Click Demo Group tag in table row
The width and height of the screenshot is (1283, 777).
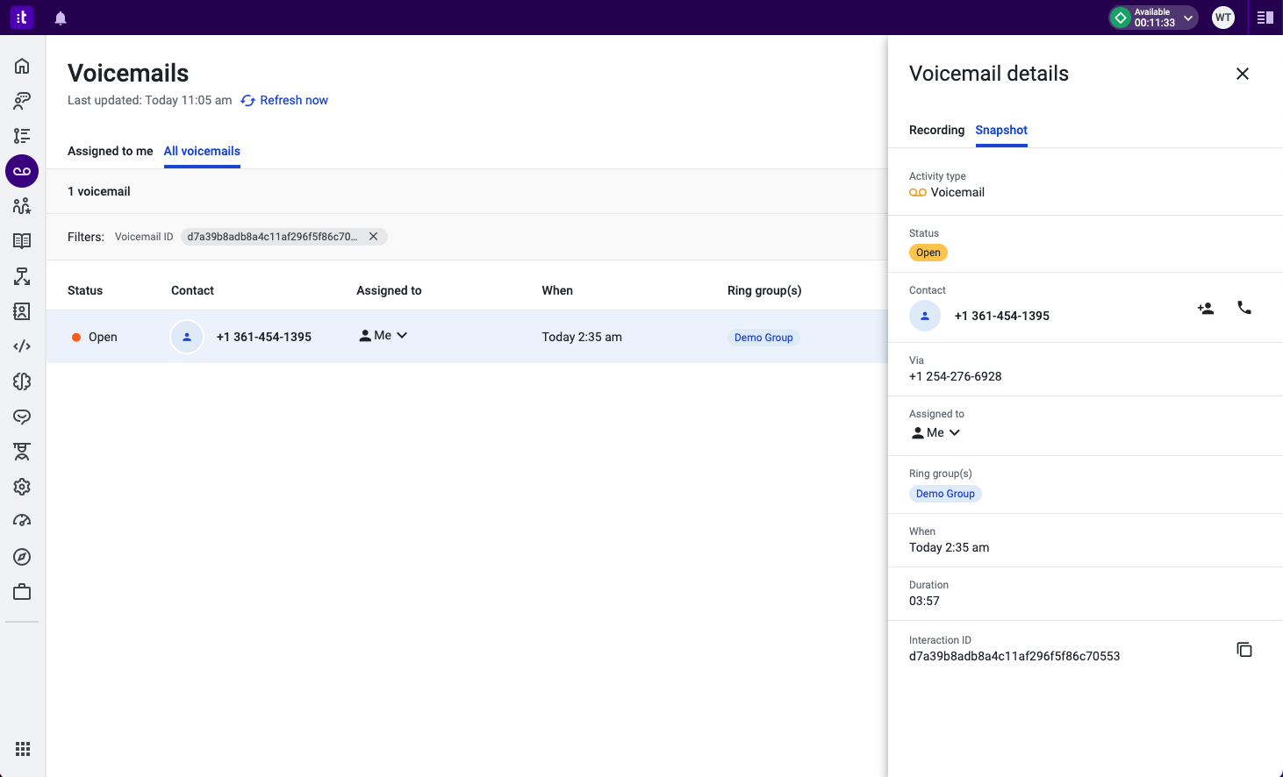[x=763, y=338]
